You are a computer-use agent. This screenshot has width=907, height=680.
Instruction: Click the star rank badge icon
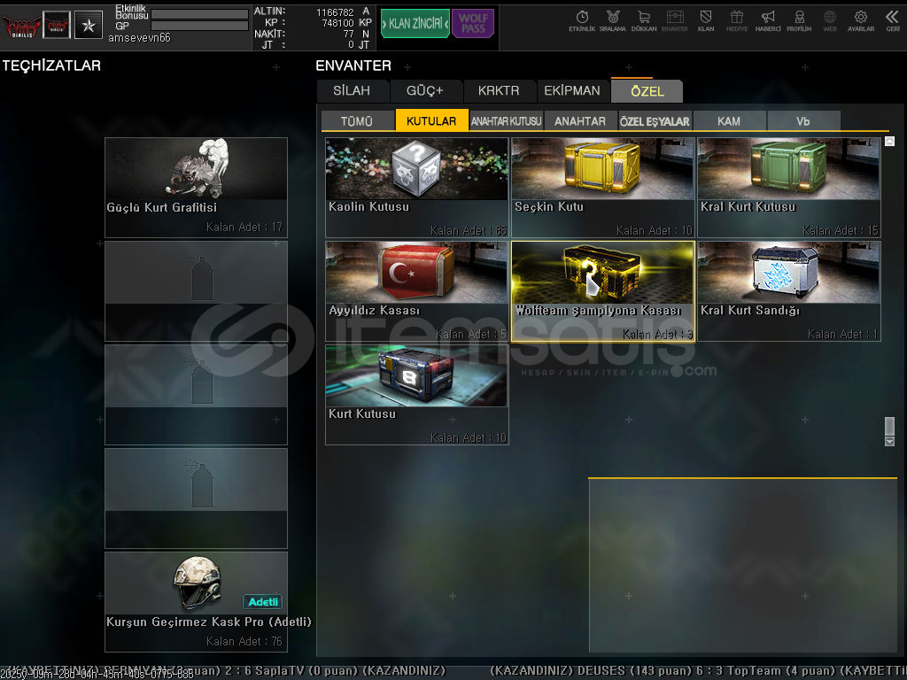tap(89, 25)
